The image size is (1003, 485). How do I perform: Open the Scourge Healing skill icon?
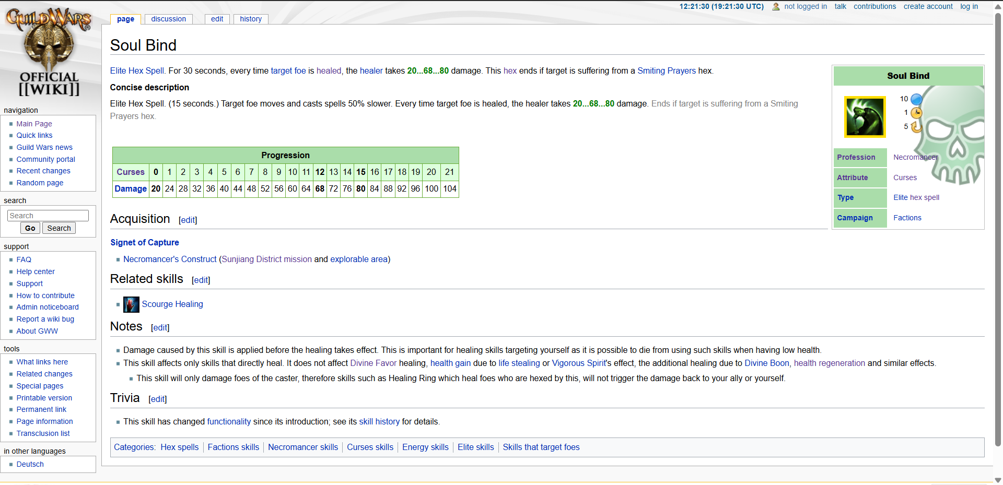[131, 304]
